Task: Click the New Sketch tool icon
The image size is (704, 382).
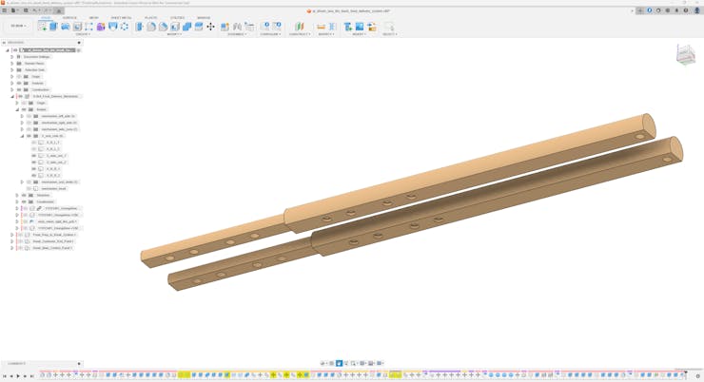Action: (x=42, y=27)
